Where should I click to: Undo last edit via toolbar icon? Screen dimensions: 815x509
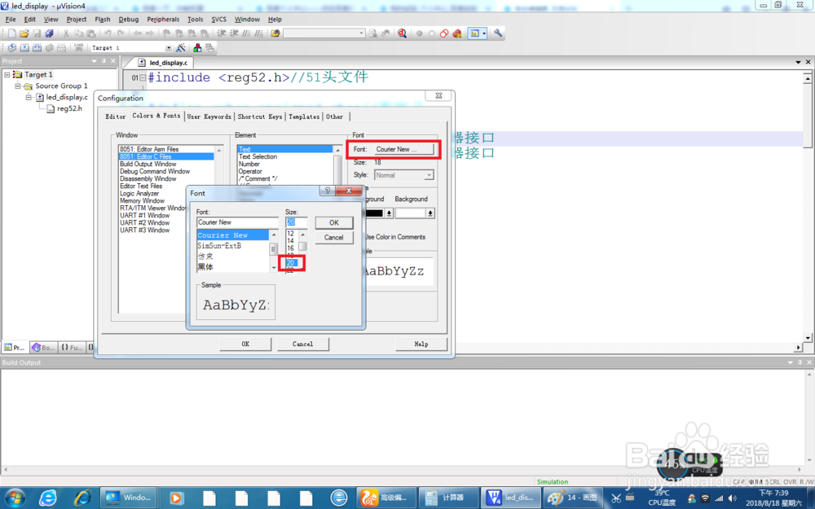[x=108, y=33]
